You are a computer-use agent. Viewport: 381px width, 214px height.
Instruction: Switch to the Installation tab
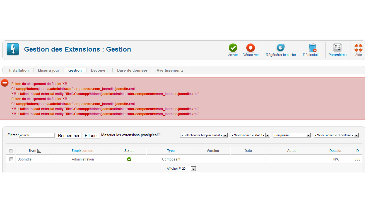point(19,70)
